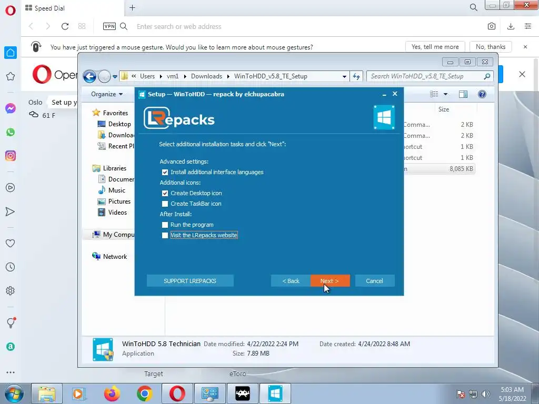Open a new Opera tab with plus

132,7
